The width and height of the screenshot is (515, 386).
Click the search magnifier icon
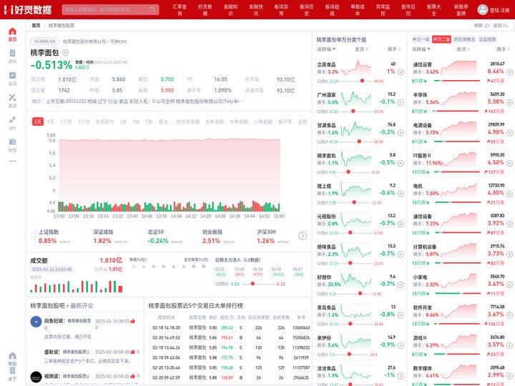coord(152,9)
